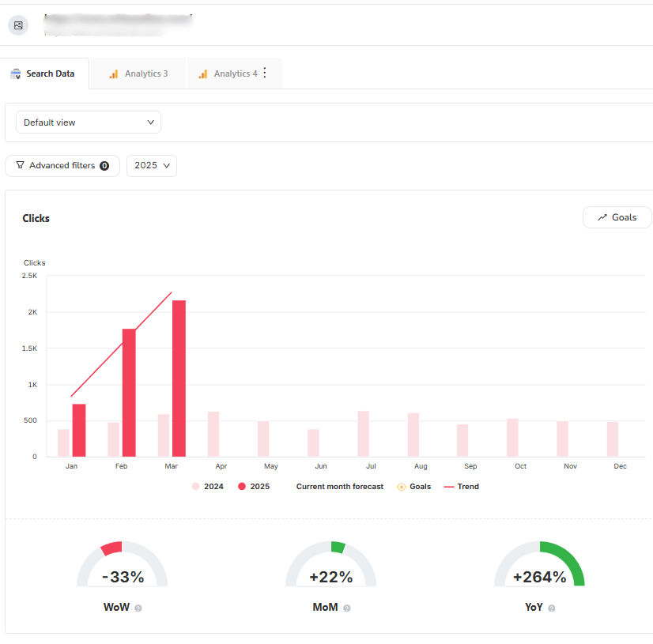This screenshot has width=653, height=644.
Task: Click the help icon next to YoY
Action: pos(551,608)
